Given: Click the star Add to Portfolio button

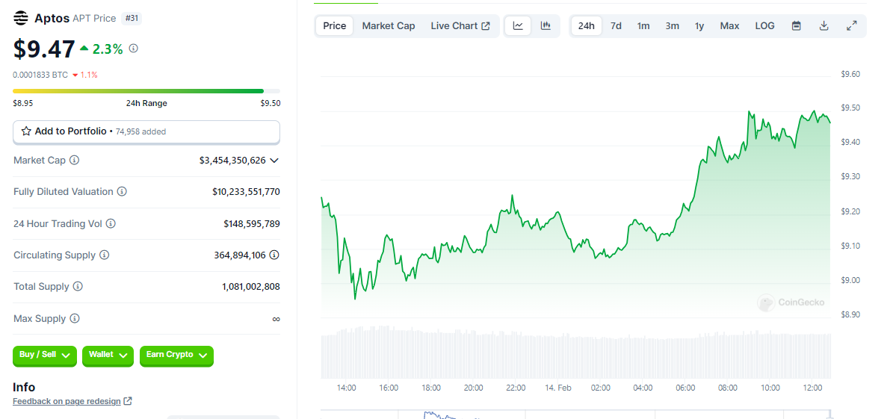Looking at the screenshot, I should tap(146, 131).
